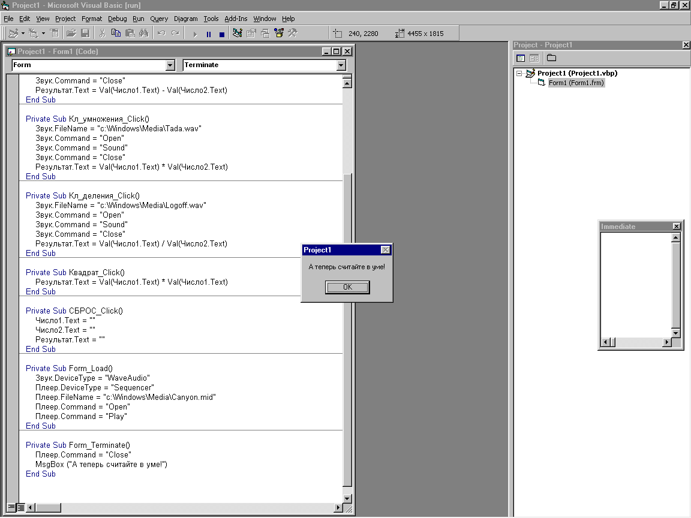This screenshot has height=518, width=691.
Task: Open the Format menu
Action: [x=92, y=19]
